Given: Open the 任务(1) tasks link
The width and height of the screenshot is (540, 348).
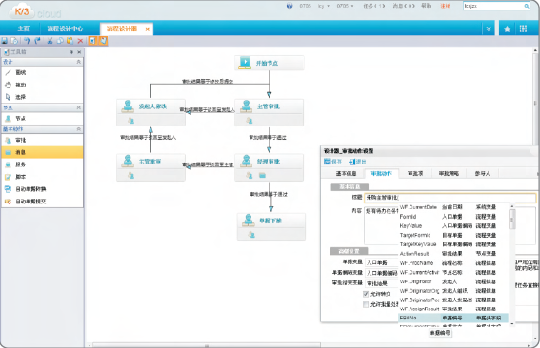Looking at the screenshot, I should click(x=374, y=6).
